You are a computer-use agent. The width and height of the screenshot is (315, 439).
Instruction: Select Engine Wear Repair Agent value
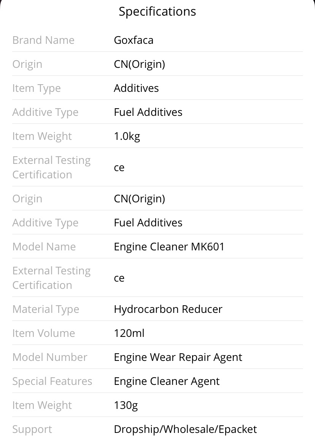(x=178, y=357)
